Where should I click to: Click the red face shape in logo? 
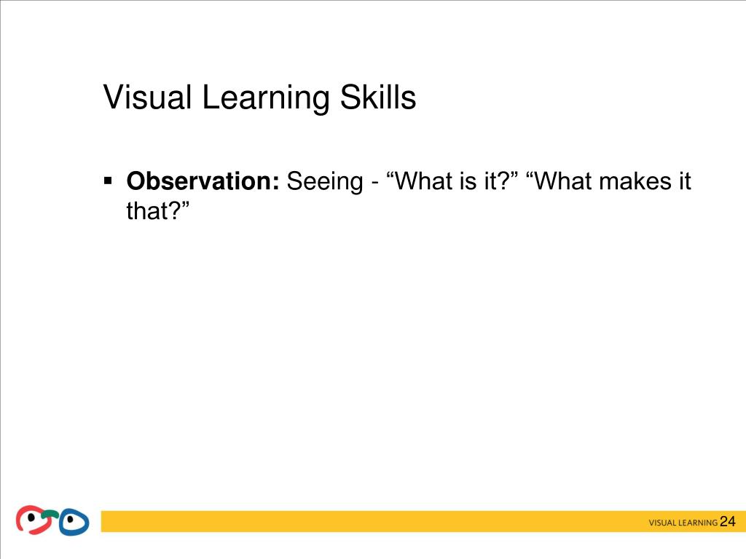[32, 520]
